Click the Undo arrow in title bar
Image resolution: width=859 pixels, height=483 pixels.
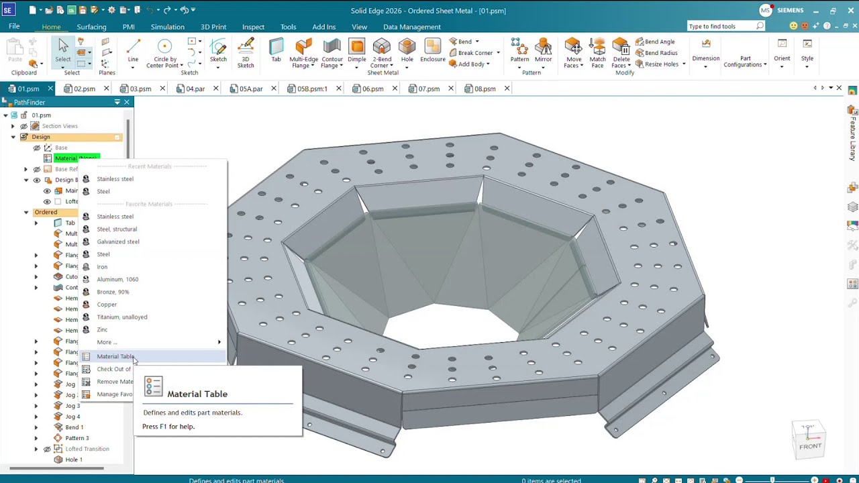click(x=152, y=10)
